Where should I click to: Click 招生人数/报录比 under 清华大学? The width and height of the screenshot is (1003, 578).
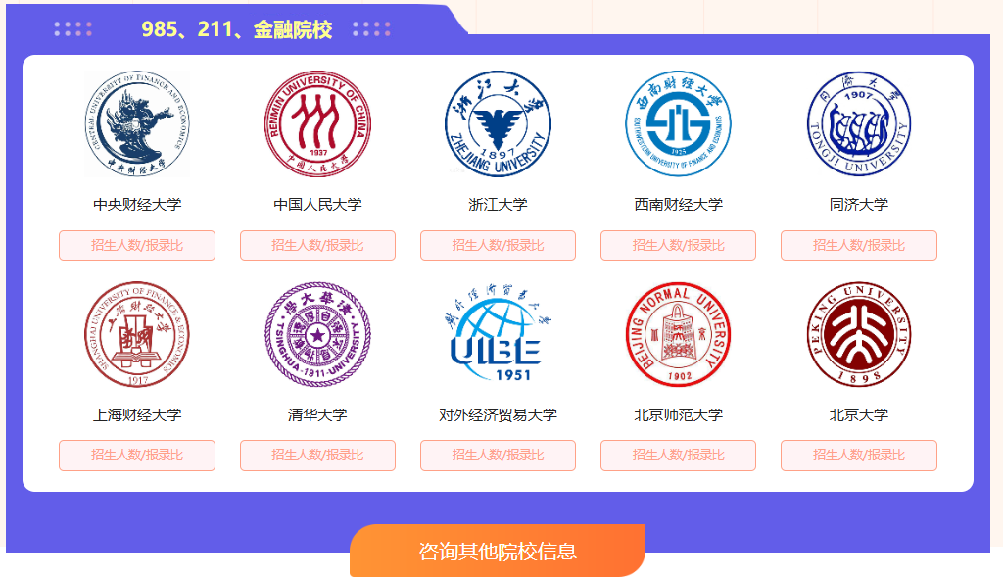pyautogui.click(x=318, y=456)
